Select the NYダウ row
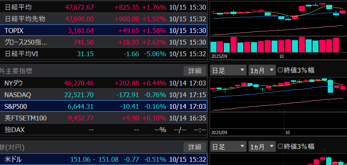347x165 pixels. point(103,84)
